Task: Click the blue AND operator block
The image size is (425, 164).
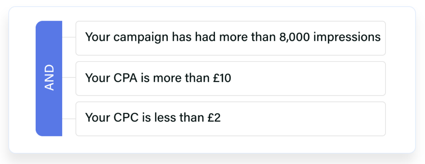Action: click(49, 78)
